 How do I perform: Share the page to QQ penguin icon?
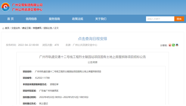click(x=177, y=45)
